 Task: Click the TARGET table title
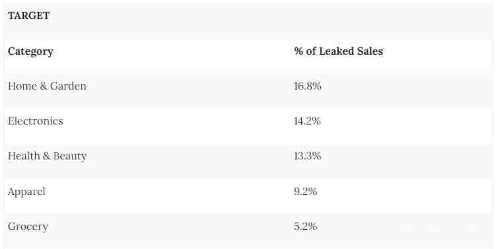pos(28,15)
